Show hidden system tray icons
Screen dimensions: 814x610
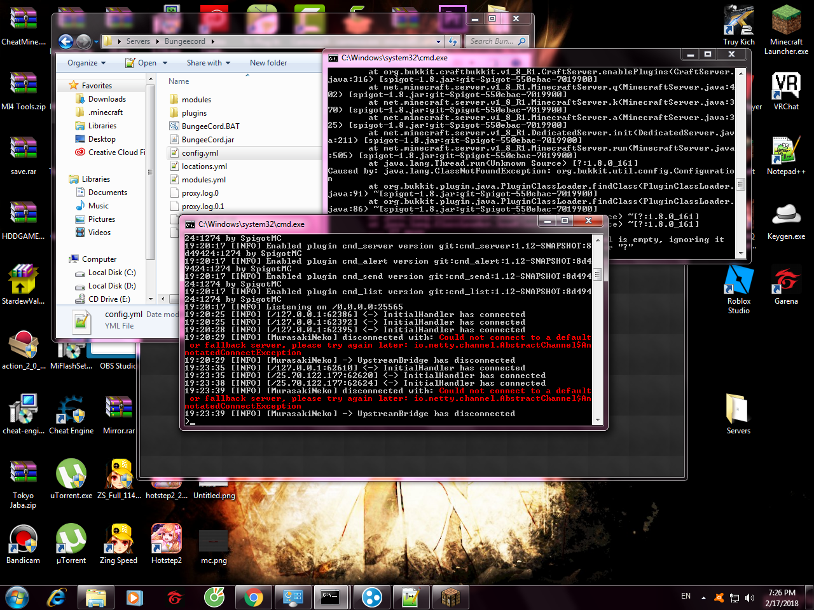pyautogui.click(x=703, y=598)
